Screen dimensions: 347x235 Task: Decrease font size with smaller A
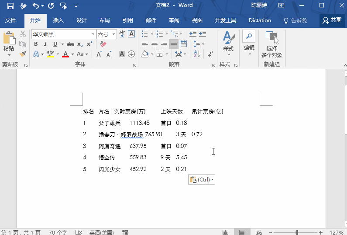click(109, 54)
